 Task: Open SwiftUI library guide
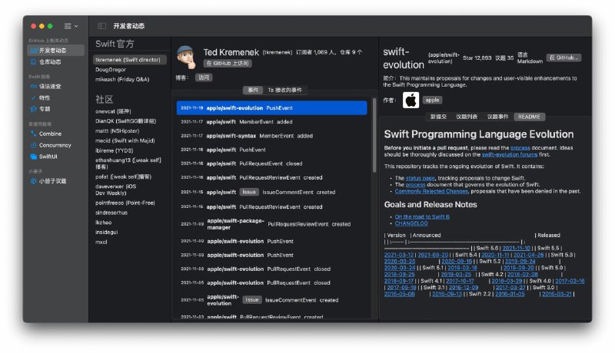click(x=55, y=157)
